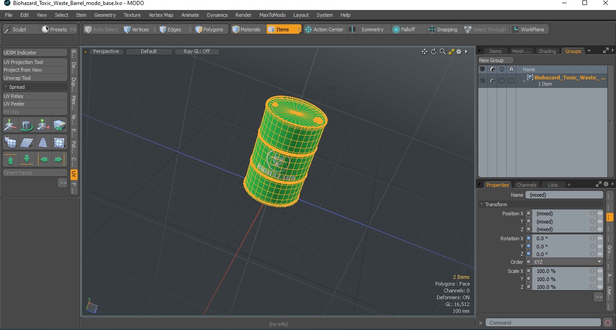The height and width of the screenshot is (330, 616).
Task: Open viewport settings gear icon
Action: click(459, 52)
